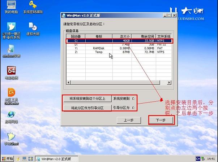The image size is (218, 162).
Task: Open the 手动Ghost desktop icon
Action: [x=11, y=139]
